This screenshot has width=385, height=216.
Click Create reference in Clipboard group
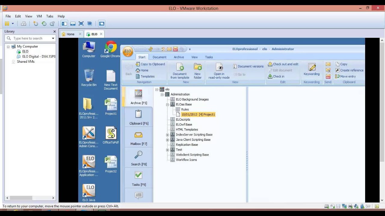(349, 70)
